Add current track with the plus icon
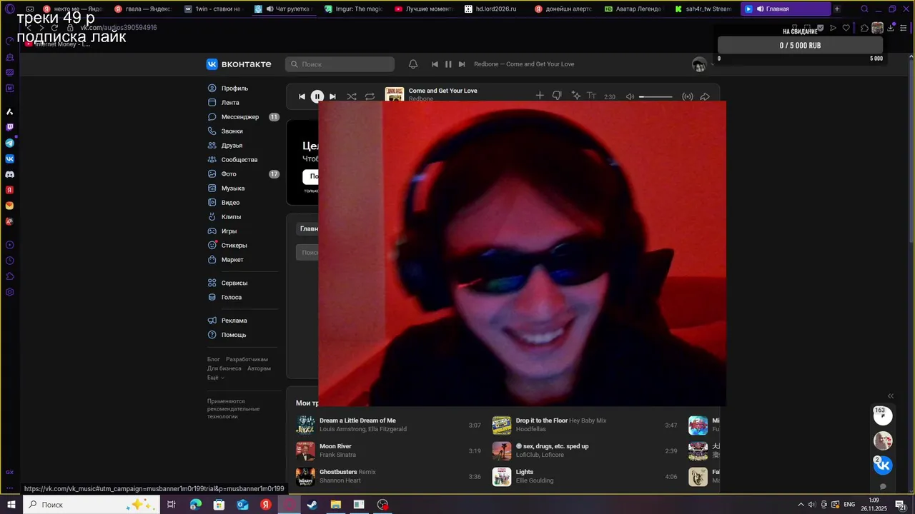The height and width of the screenshot is (514, 915). click(x=540, y=96)
